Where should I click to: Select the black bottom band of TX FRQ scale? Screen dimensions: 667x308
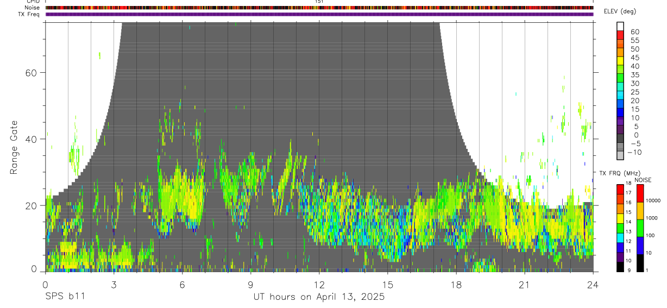click(x=621, y=267)
